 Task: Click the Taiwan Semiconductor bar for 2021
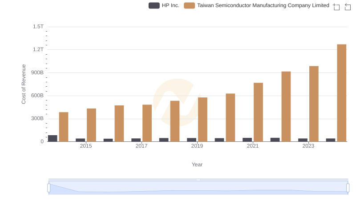(x=258, y=112)
